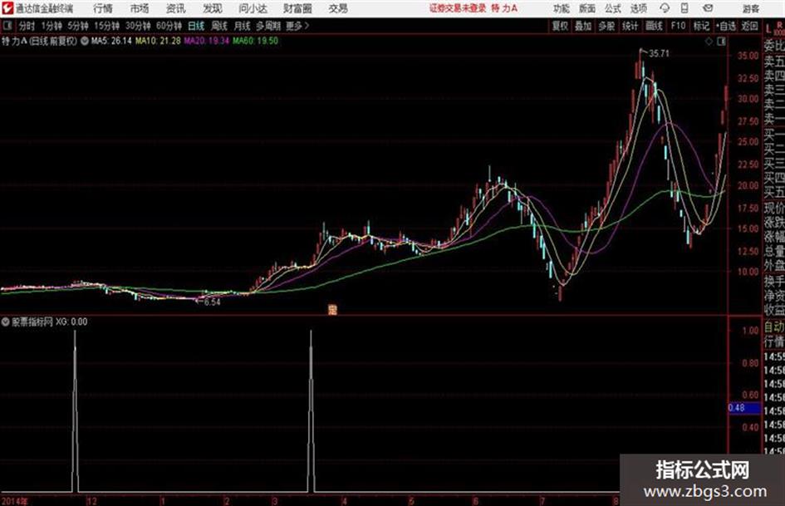
Task: Open the 问小达 menu
Action: [x=253, y=8]
